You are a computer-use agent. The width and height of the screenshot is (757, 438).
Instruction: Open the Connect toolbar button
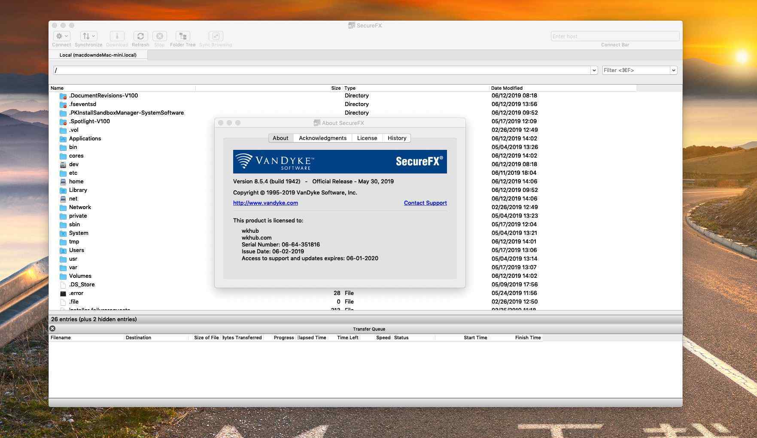(x=61, y=36)
